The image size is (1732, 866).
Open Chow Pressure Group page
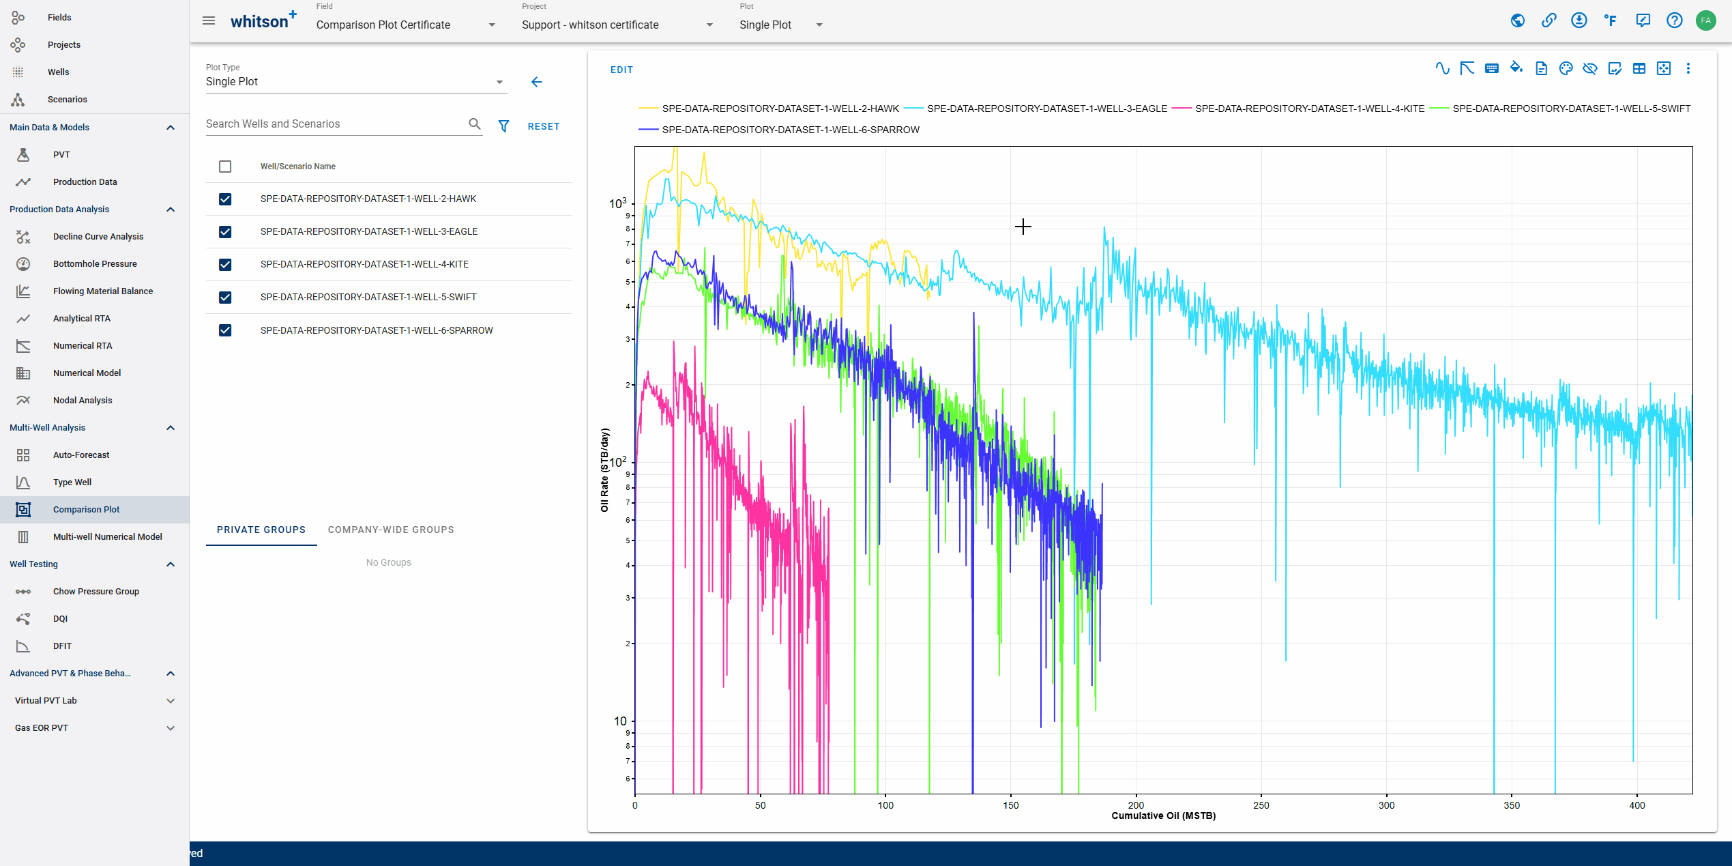pyautogui.click(x=94, y=591)
